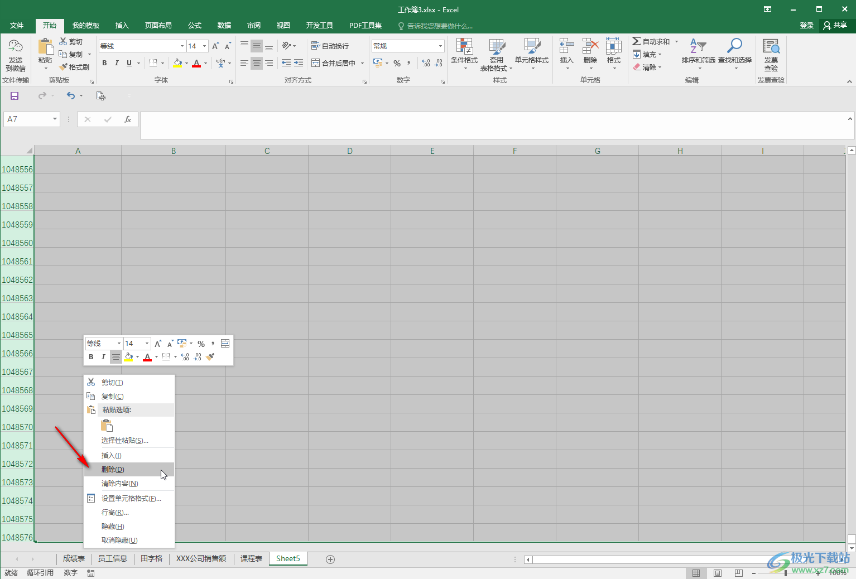Toggle horizontal center alignment in the ribbon
Viewport: 856px width, 579px height.
coord(257,63)
